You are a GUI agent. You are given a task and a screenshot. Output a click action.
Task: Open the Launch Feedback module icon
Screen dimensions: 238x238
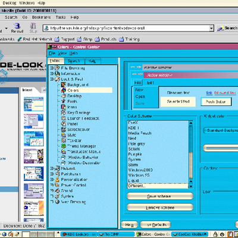point(64,118)
